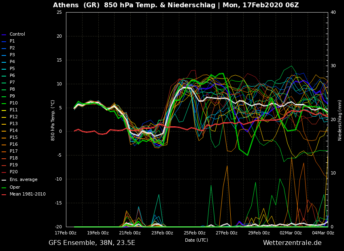Screen dimensions: 344x251
Task: Click the "21Feb 00z" date label
Action: coord(130,233)
